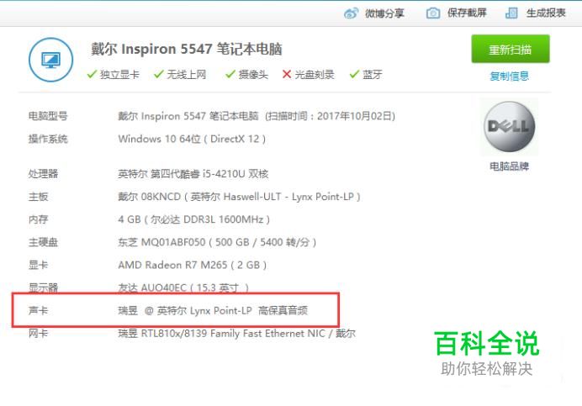Click the green 重新扫描 button
582x406 pixels.
[x=511, y=49]
